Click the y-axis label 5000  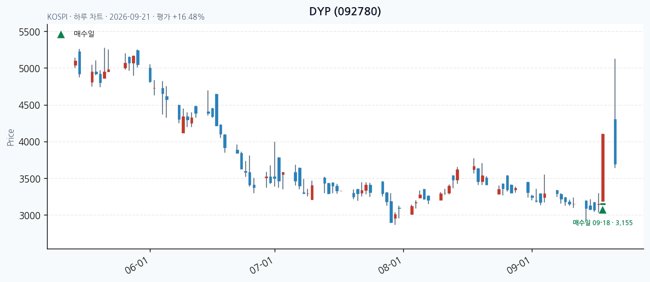pyautogui.click(x=30, y=68)
